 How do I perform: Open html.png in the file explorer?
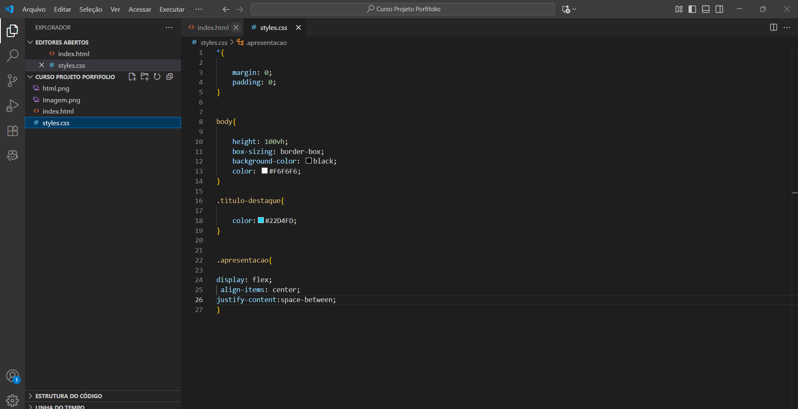[103, 88]
